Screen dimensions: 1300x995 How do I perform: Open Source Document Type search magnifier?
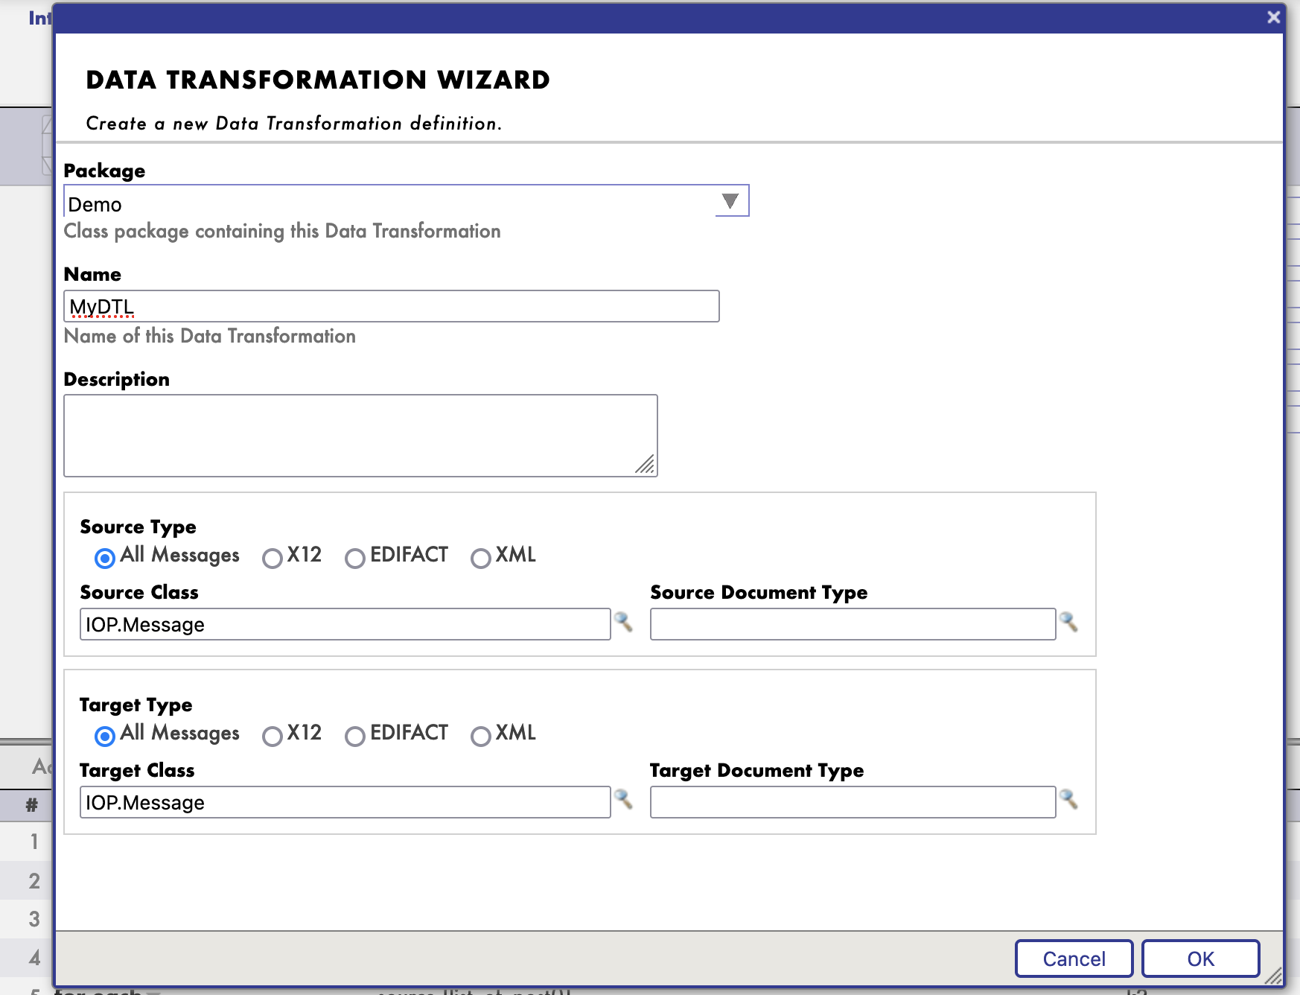(1068, 621)
